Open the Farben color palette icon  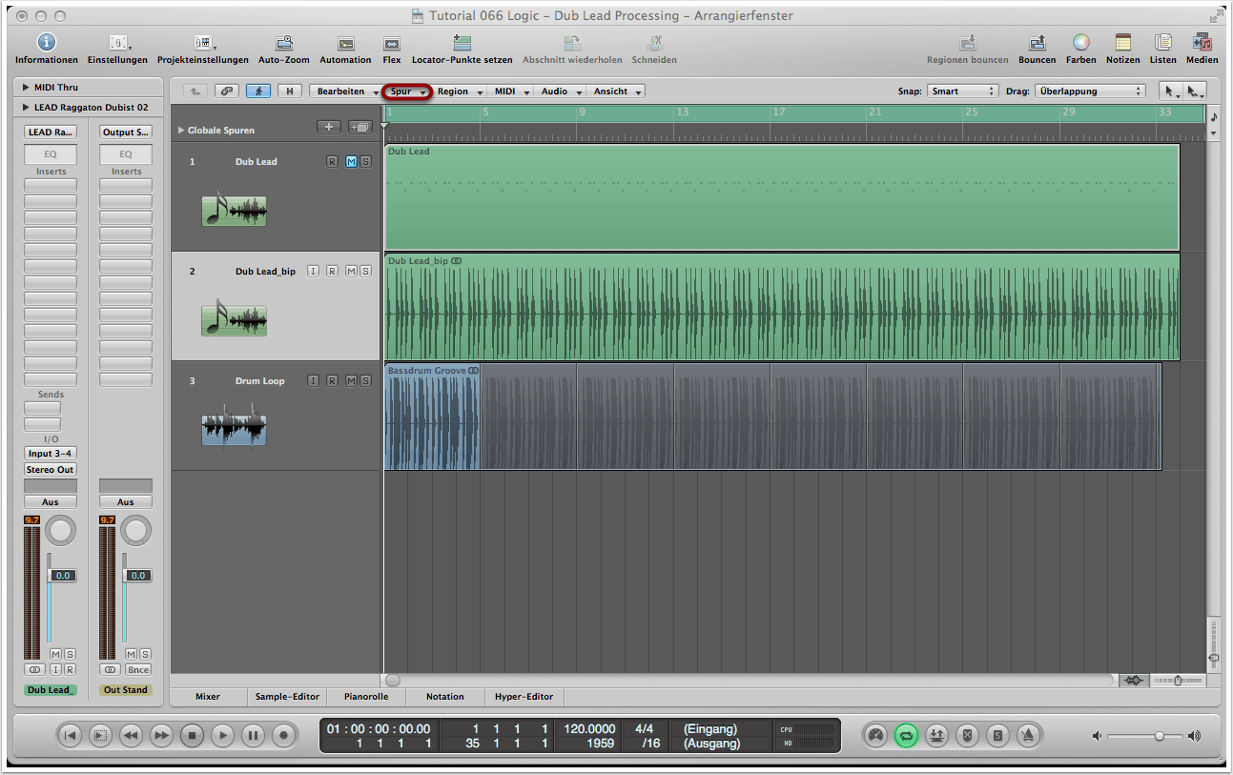coord(1080,43)
